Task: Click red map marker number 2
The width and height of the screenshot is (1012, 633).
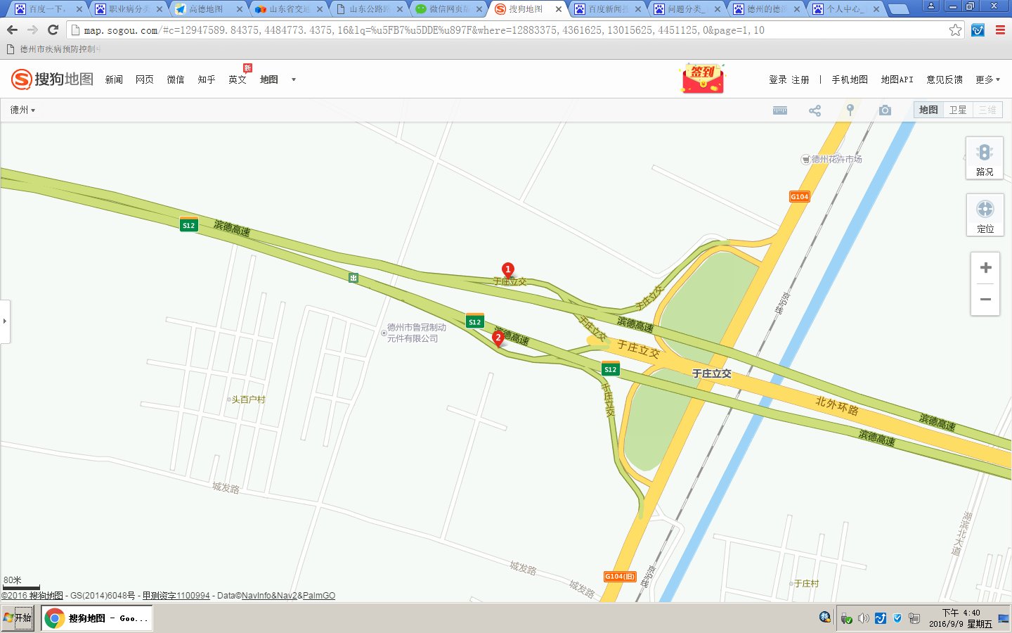Action: coord(498,338)
